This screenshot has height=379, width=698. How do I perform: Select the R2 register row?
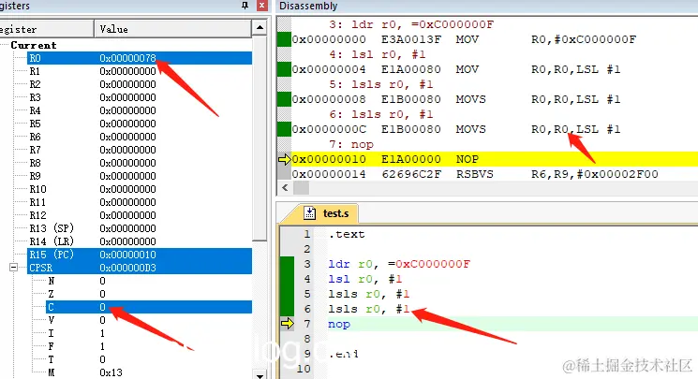pos(140,84)
